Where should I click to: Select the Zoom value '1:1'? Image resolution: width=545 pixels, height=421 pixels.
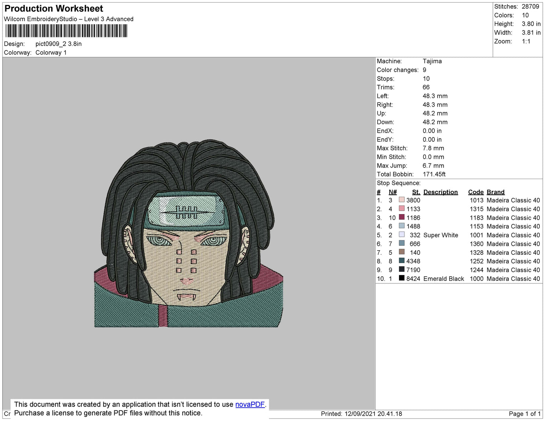point(526,41)
